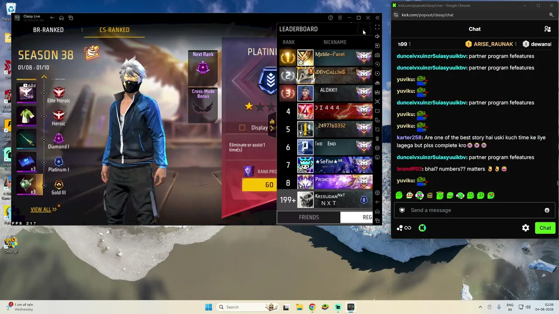559x314 pixels.
Task: Open emulator multi-window icon in title bar
Action: click(71, 18)
